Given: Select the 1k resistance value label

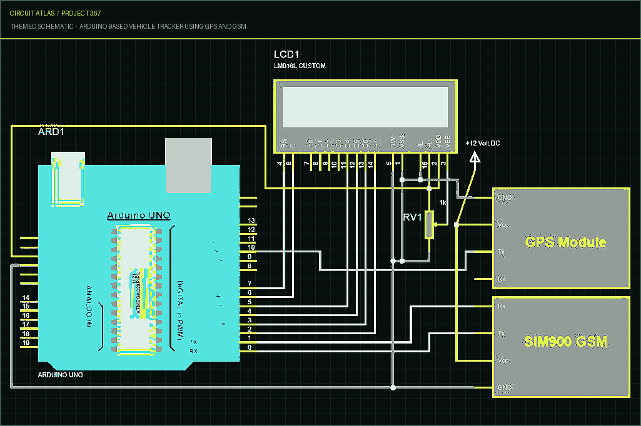Looking at the screenshot, I should 443,202.
